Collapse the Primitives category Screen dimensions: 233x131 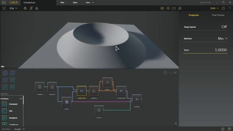tap(21, 99)
